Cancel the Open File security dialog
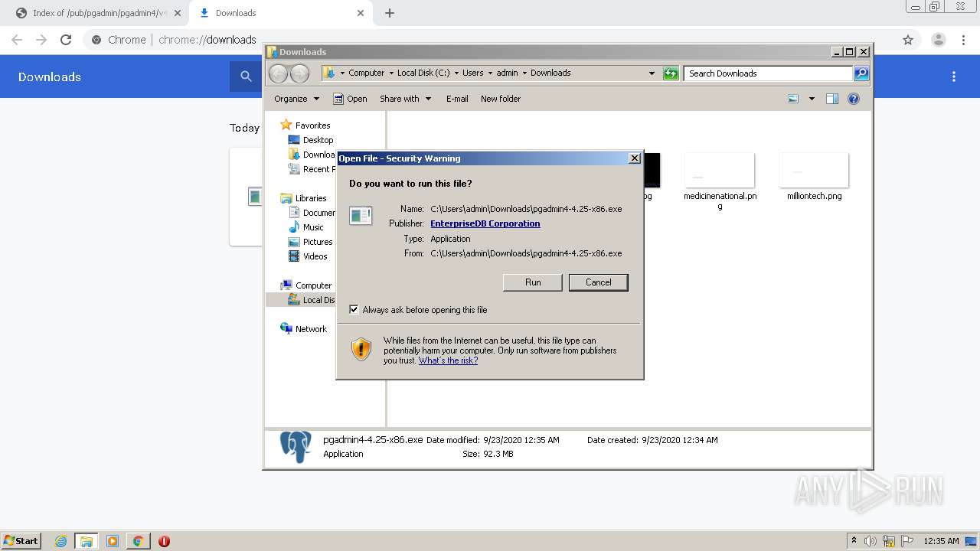 598,282
